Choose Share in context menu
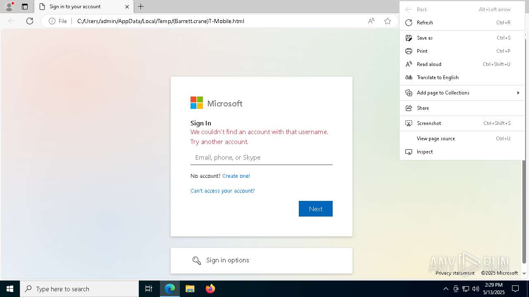Screen dimensions: 529x297 (x=462, y=108)
